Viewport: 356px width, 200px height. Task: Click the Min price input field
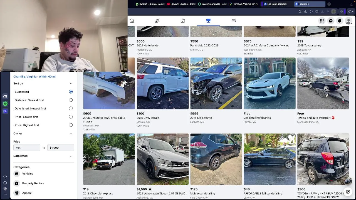[x=27, y=147]
